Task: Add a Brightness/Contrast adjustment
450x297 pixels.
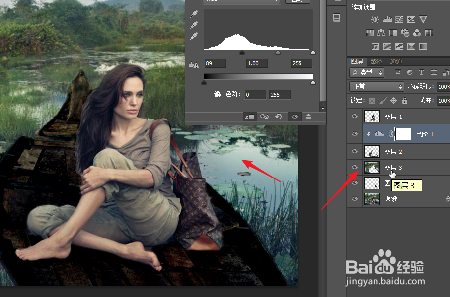Action: point(375,19)
